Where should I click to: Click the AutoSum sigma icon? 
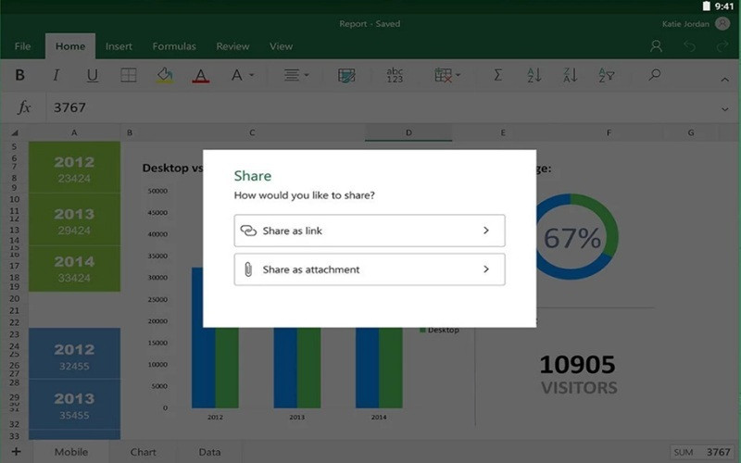[x=497, y=75]
